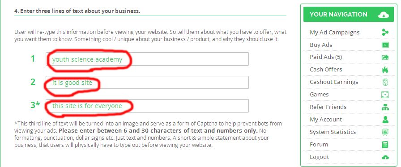
Task: Click the Logout cloud icon
Action: tap(385, 157)
